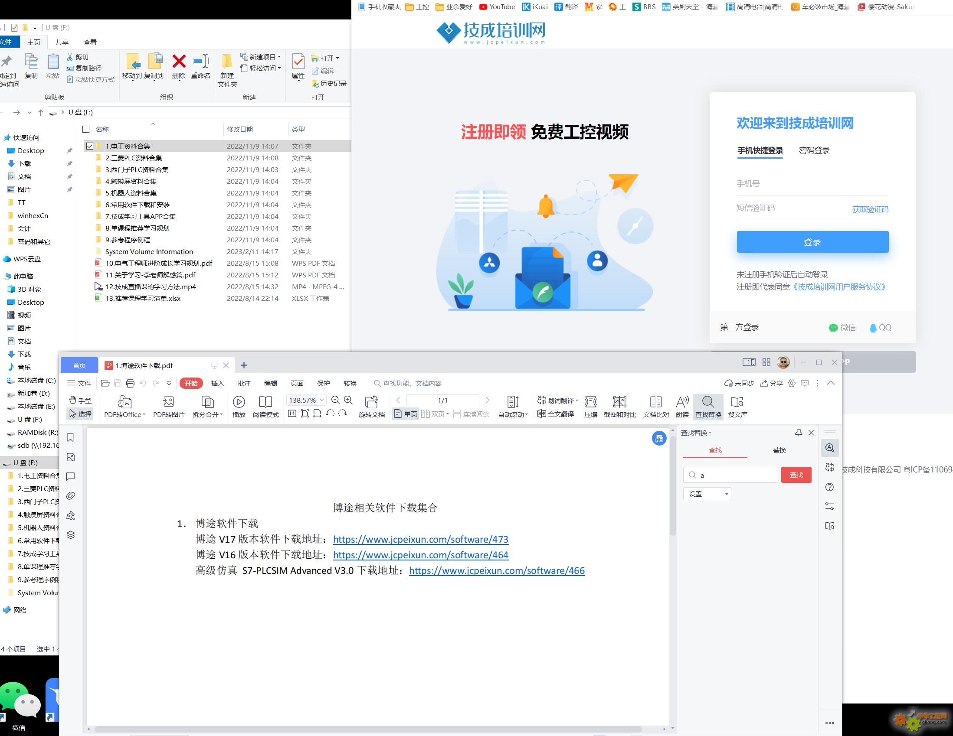Open bookmark panel in PDF sidebar
Screen dimensions: 953x736
click(71, 438)
